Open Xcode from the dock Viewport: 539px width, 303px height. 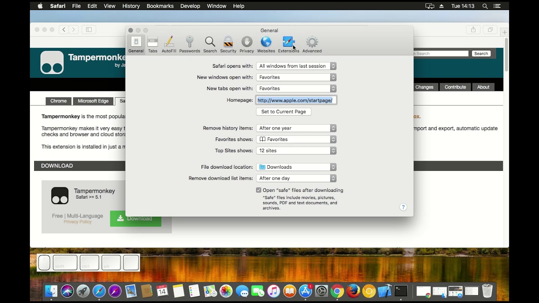tap(385, 291)
